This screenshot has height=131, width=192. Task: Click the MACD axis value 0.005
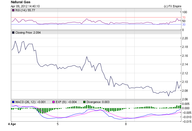click(x=186, y=104)
